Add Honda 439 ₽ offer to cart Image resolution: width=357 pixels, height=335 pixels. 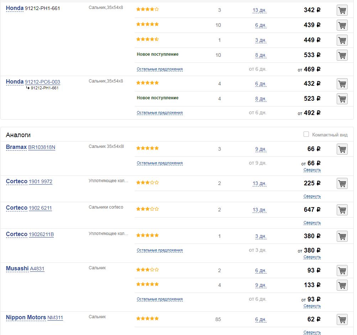(x=342, y=25)
